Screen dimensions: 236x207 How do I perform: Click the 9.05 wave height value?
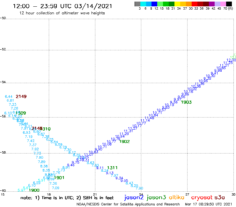(x=124, y=181)
